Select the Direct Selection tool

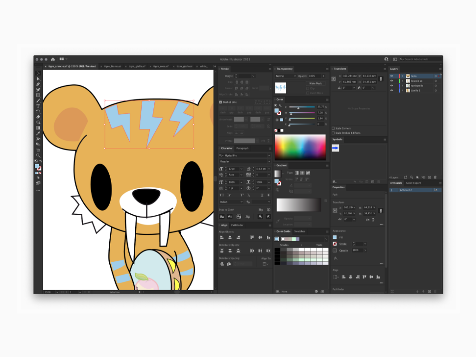[x=38, y=79]
